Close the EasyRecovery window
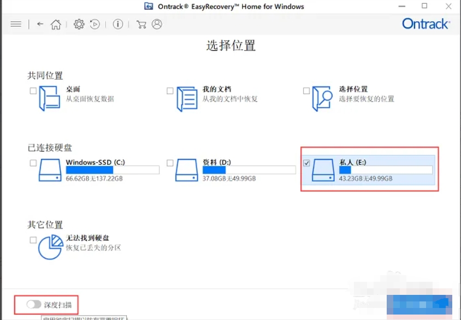The width and height of the screenshot is (461, 320). [448, 6]
